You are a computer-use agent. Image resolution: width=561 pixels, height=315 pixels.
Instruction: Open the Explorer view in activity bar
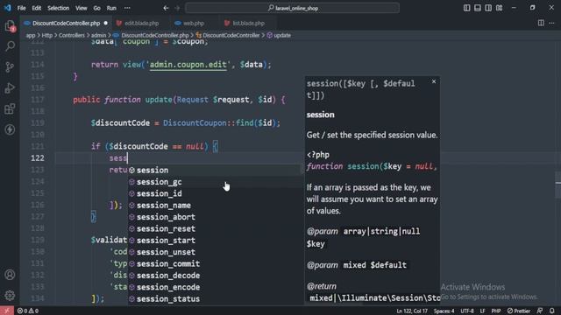pyautogui.click(x=10, y=25)
